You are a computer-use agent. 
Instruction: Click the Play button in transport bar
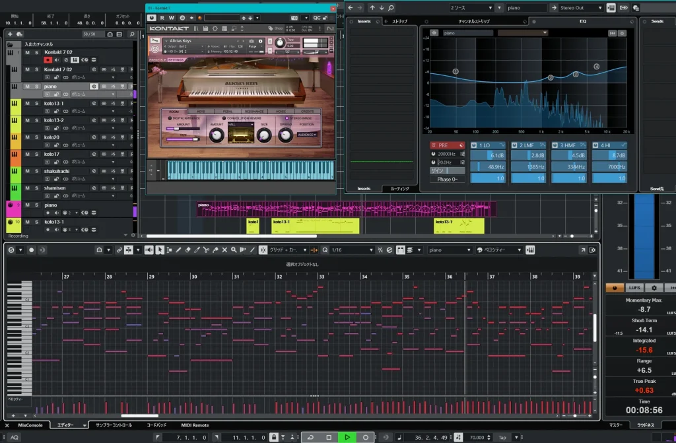point(347,437)
